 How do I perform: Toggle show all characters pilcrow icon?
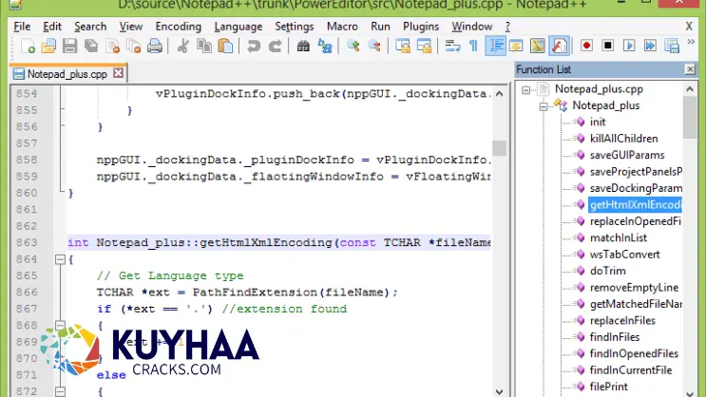point(473,46)
